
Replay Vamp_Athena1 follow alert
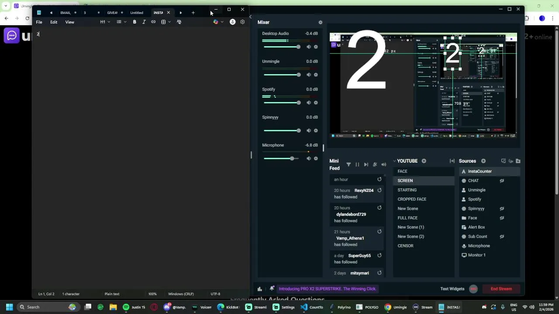tap(380, 232)
